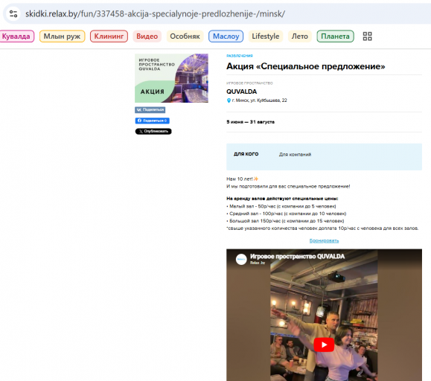The height and width of the screenshot is (381, 431).
Task: Click the Средний зал price line
Action: tap(287, 214)
